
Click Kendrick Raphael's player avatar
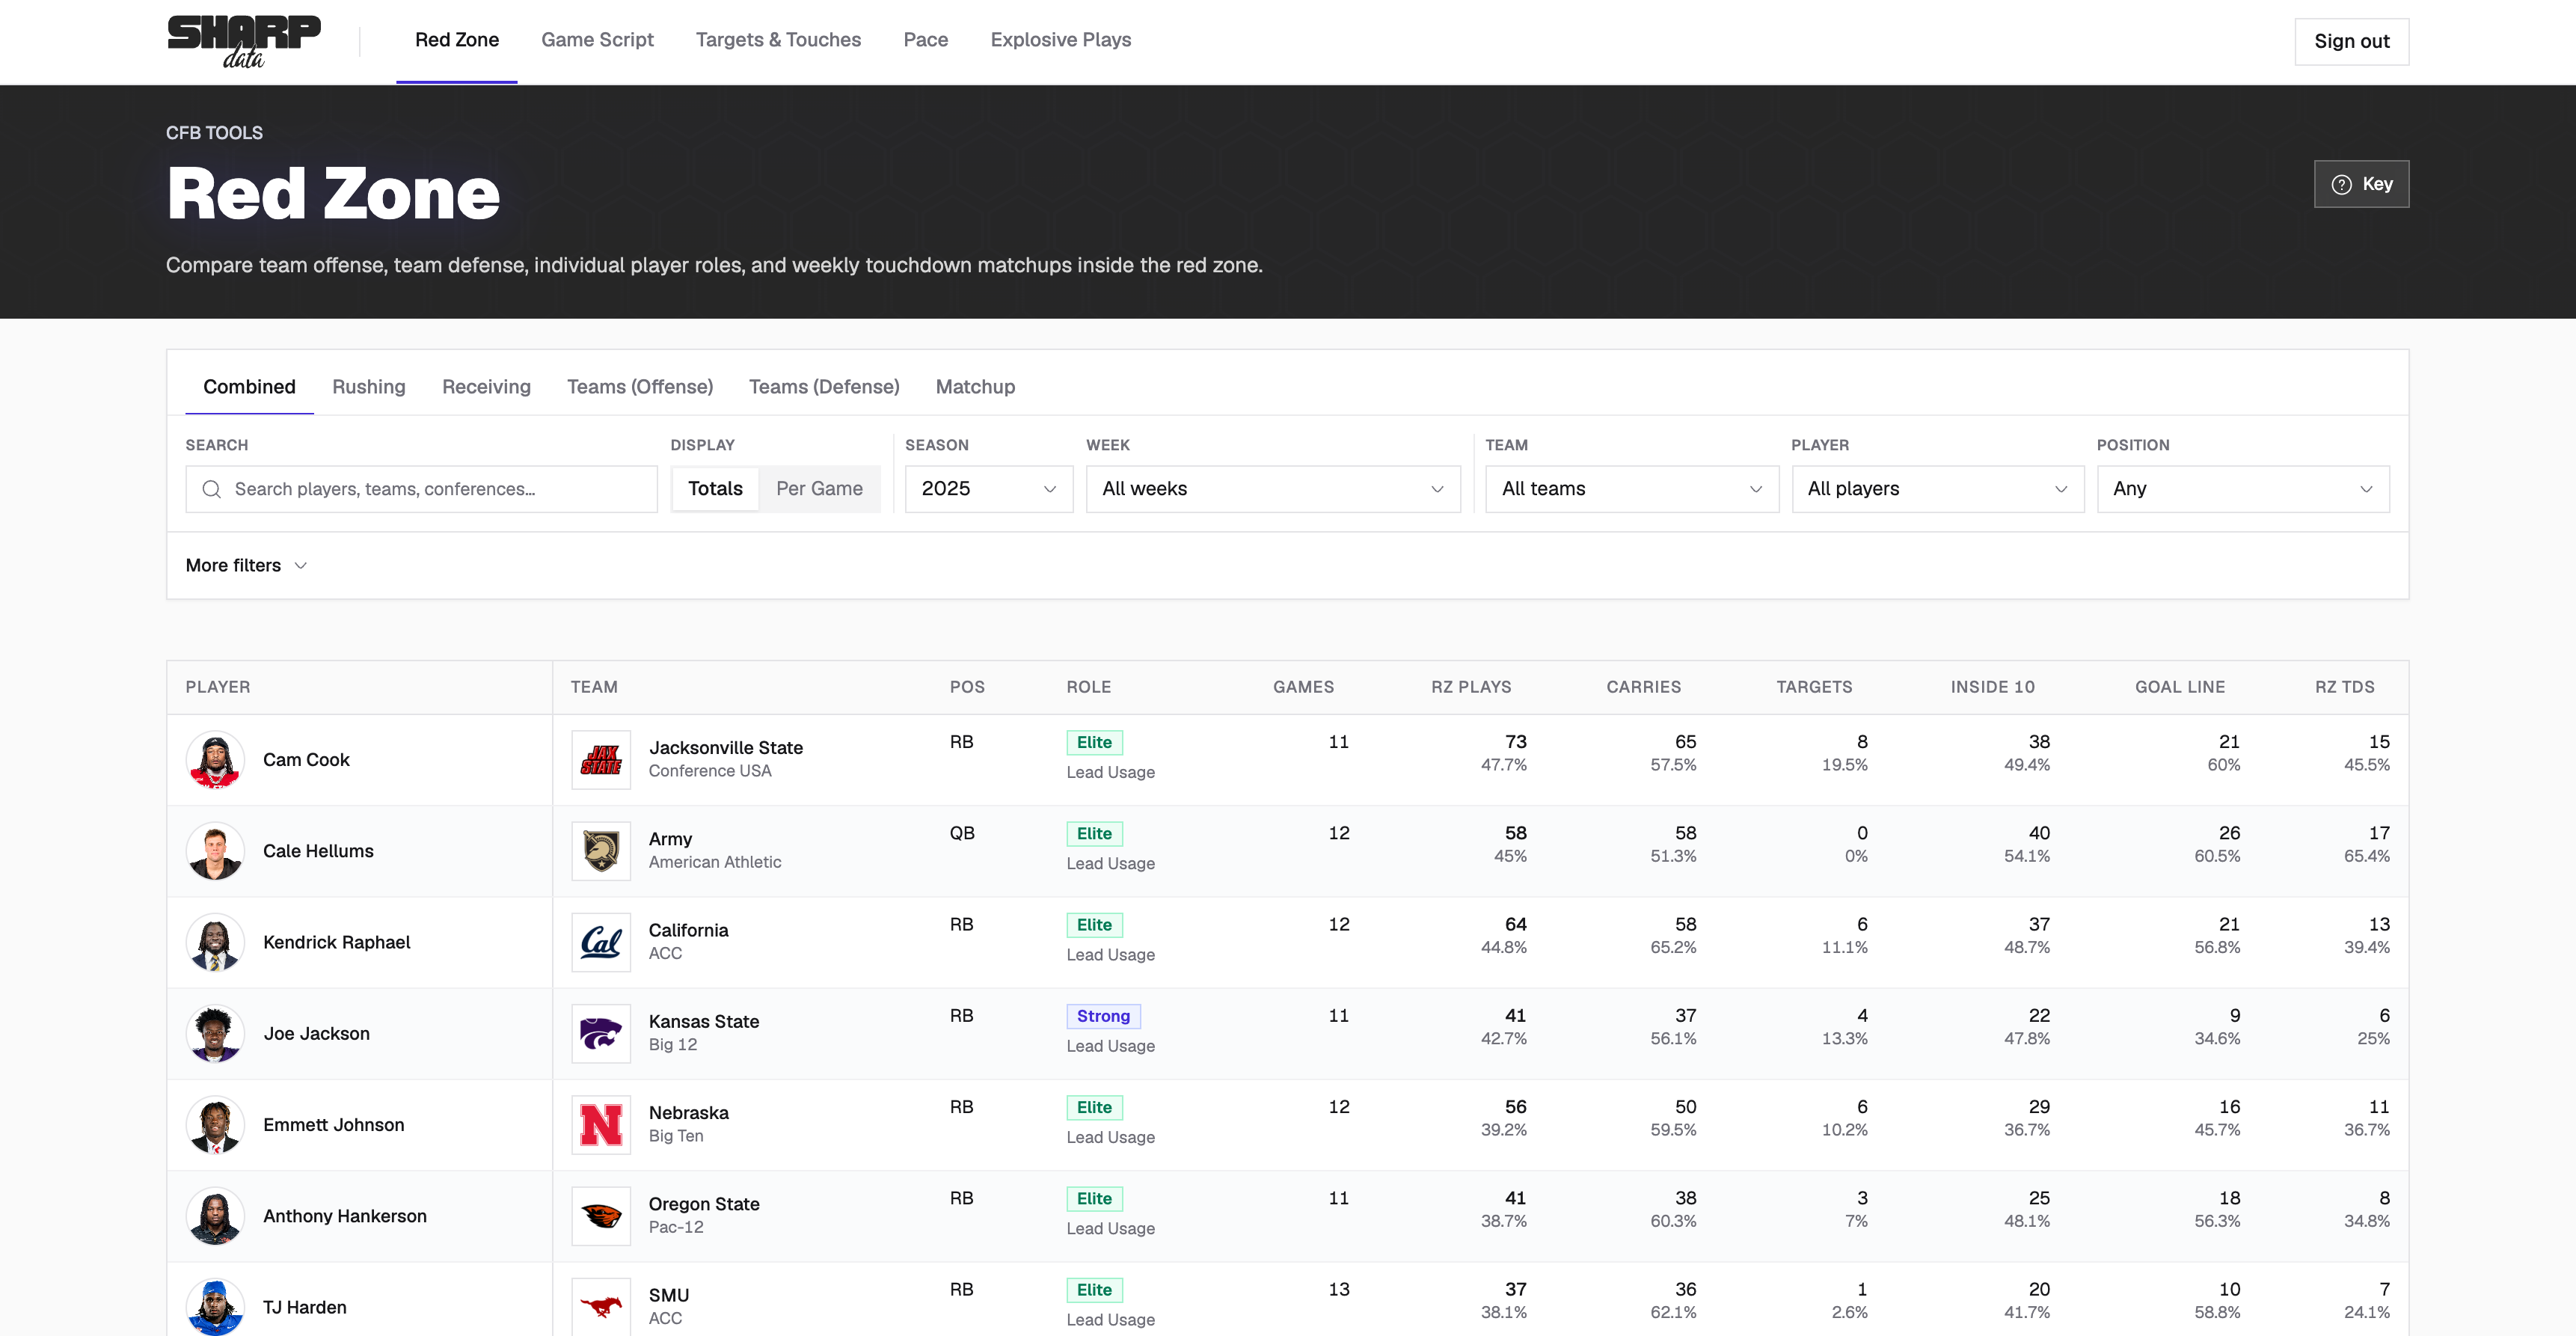click(x=215, y=942)
